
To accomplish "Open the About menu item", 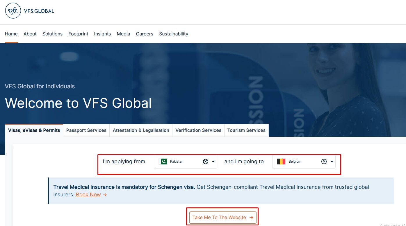I will [x=30, y=34].
